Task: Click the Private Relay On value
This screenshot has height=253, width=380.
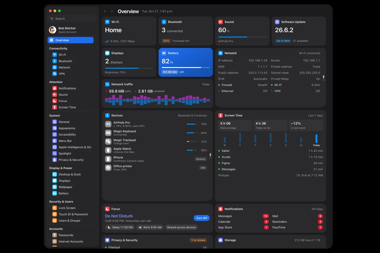Action: coord(318,79)
